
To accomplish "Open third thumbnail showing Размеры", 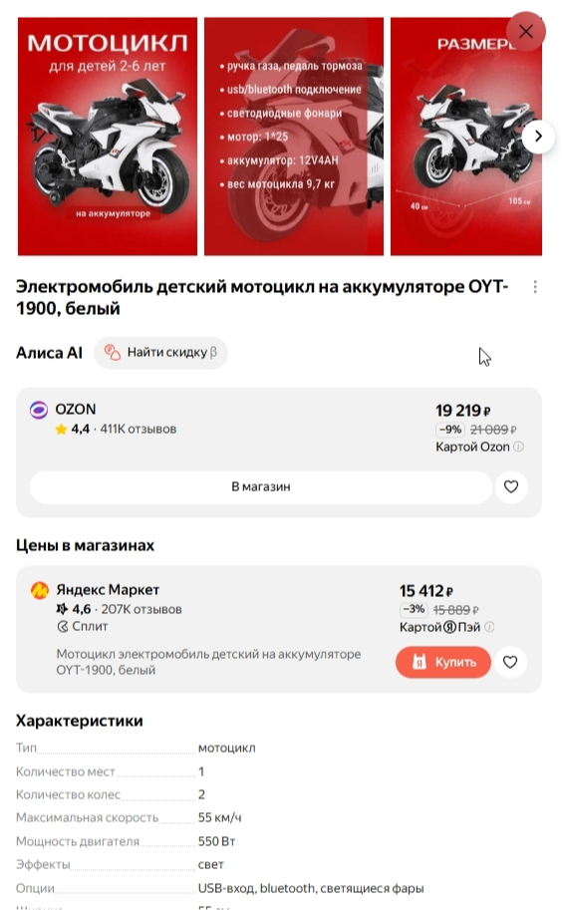I will click(x=466, y=137).
